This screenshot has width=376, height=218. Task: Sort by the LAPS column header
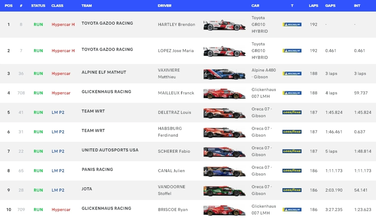point(313,6)
